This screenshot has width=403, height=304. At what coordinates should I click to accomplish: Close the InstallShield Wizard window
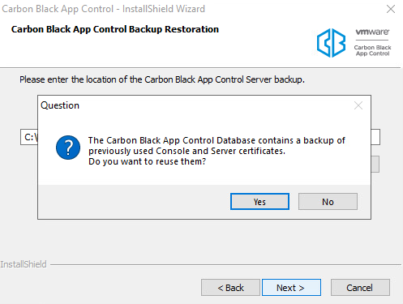click(391, 9)
